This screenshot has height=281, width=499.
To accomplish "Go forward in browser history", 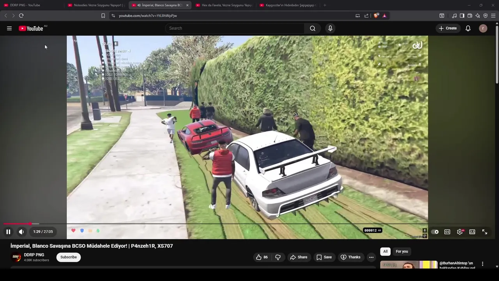I will pyautogui.click(x=13, y=16).
